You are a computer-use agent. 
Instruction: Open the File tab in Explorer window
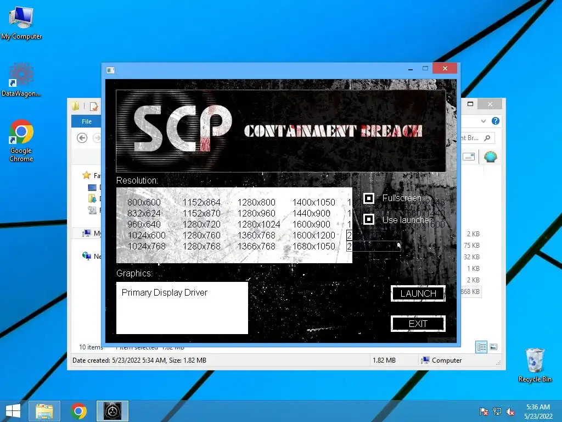pyautogui.click(x=86, y=121)
